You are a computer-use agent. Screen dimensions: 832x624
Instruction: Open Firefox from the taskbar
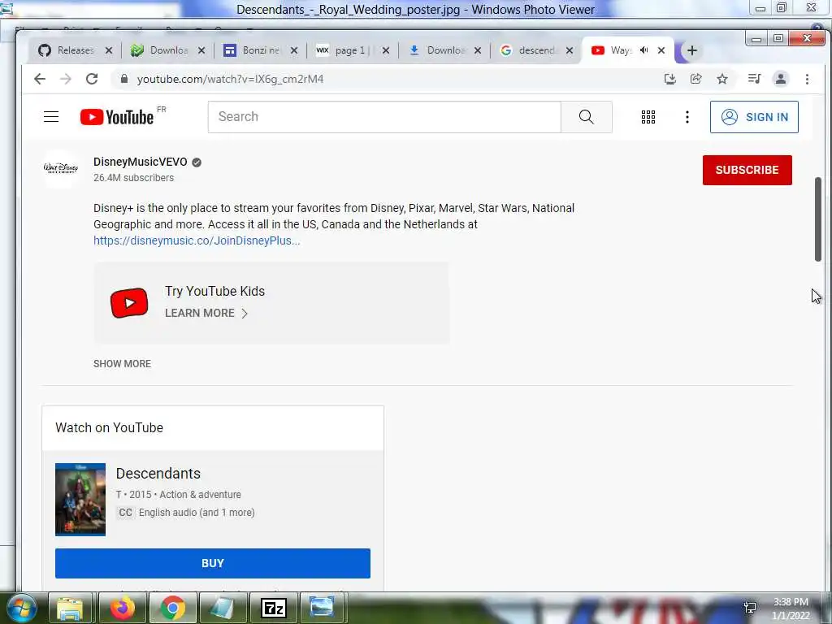tap(122, 608)
